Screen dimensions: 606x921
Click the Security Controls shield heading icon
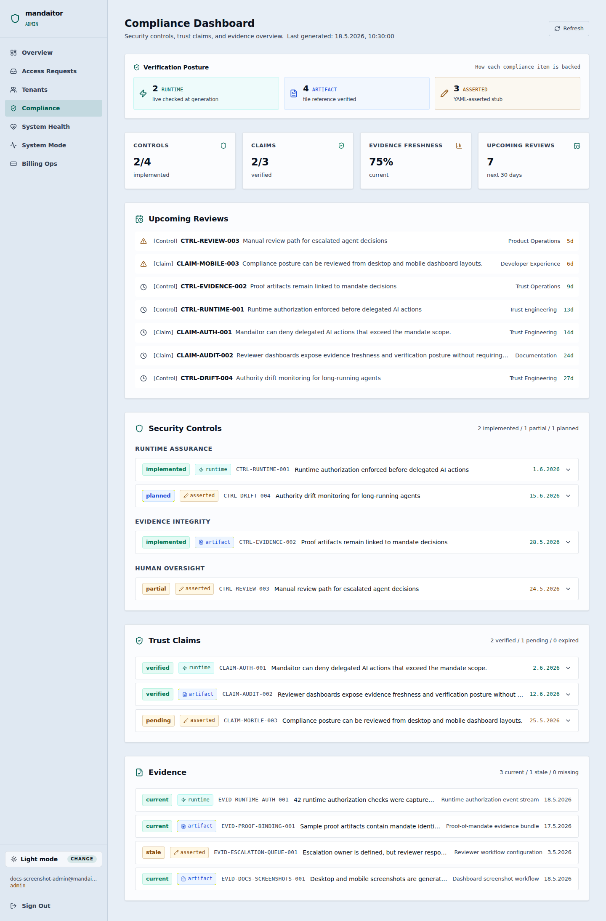coord(139,429)
